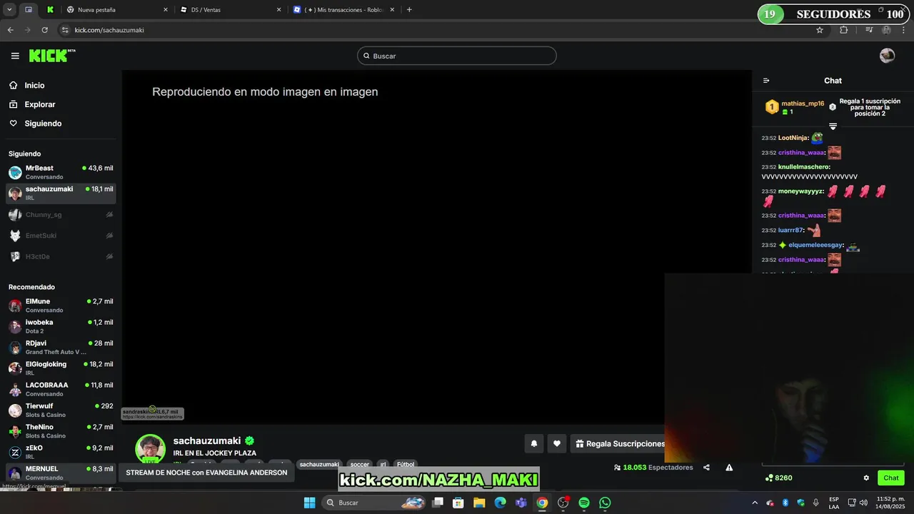The width and height of the screenshot is (914, 514).
Task: Click the irl tag chip
Action: coord(383,464)
